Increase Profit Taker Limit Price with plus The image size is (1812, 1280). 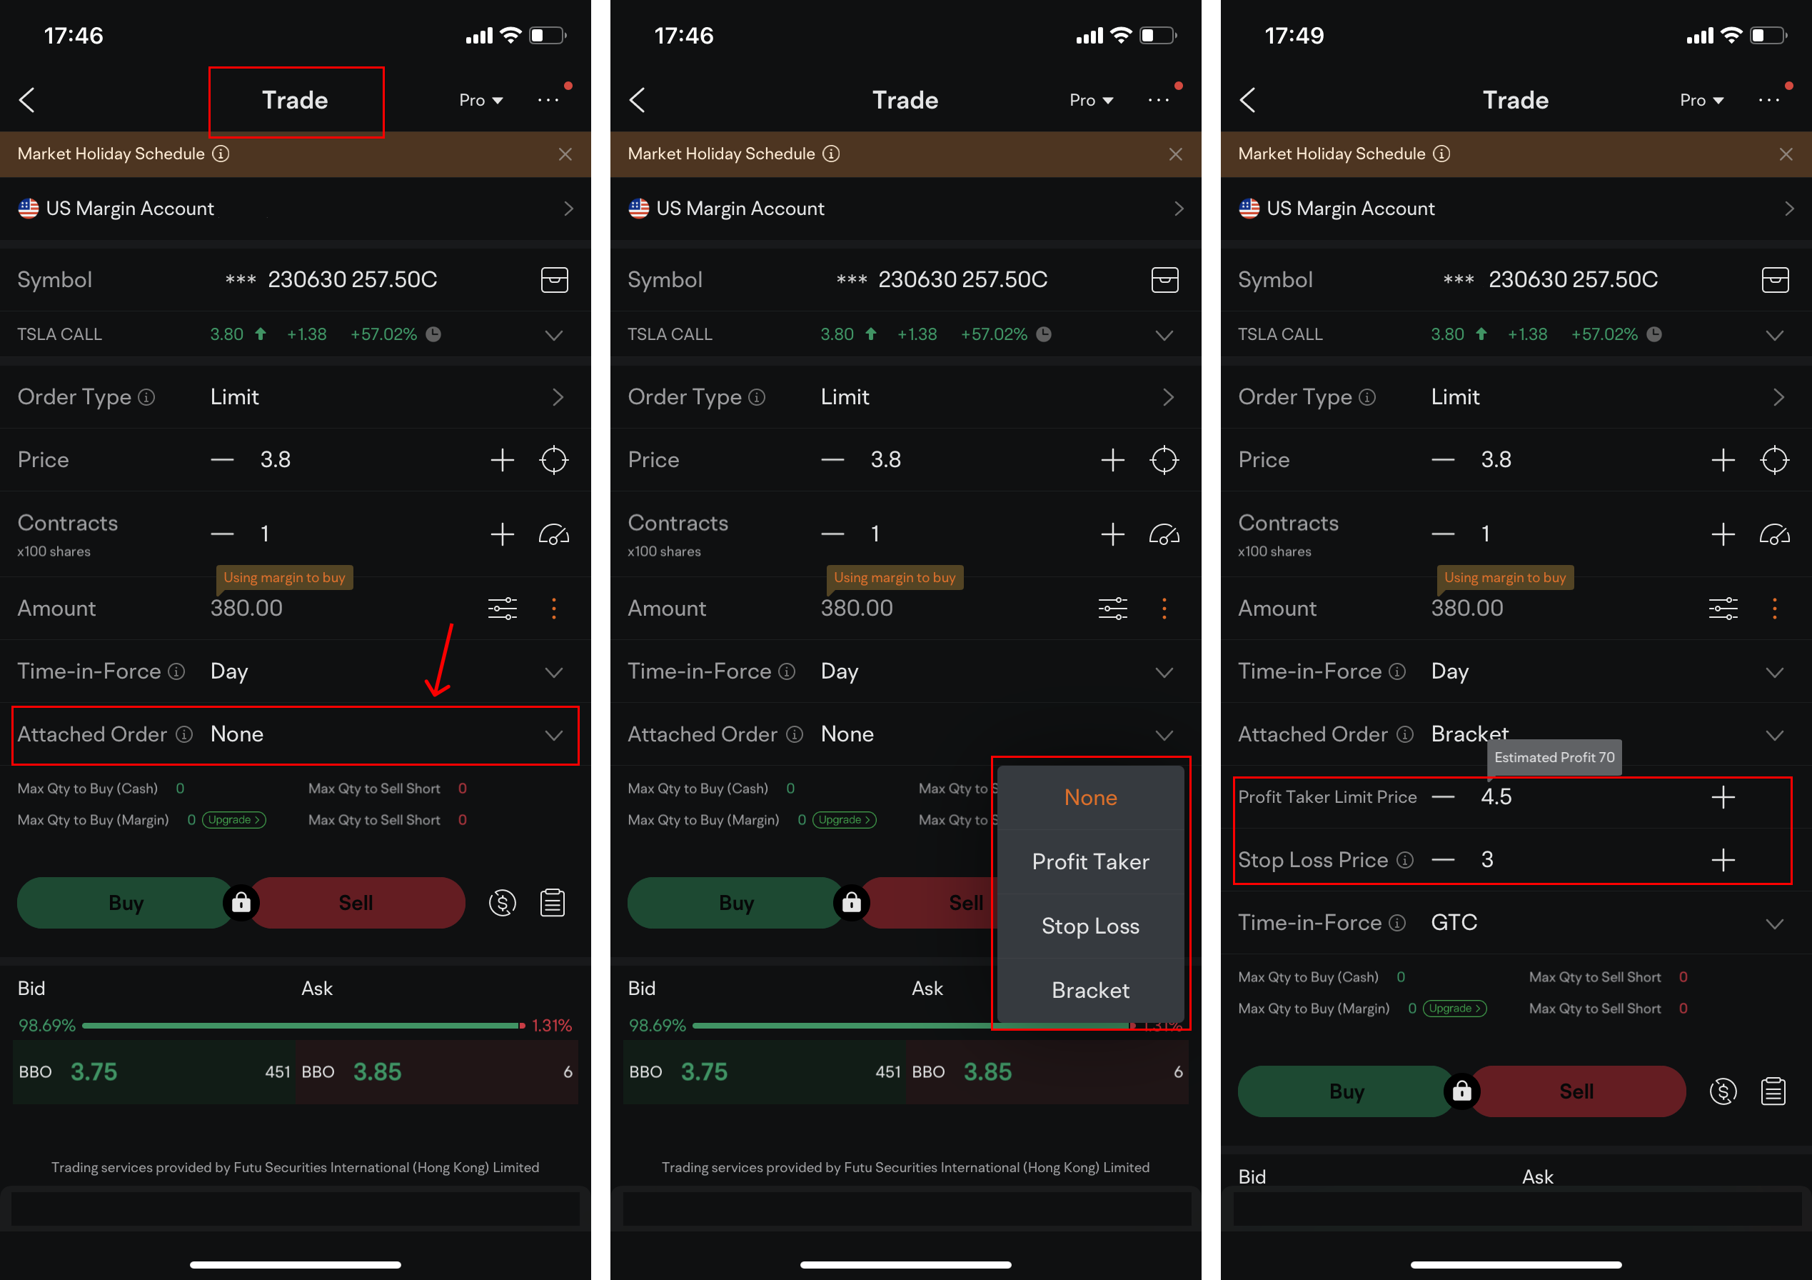(x=1722, y=796)
